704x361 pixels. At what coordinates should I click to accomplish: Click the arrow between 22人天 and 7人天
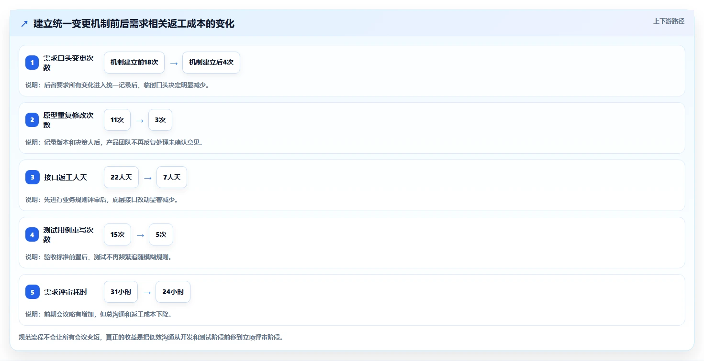pyautogui.click(x=148, y=178)
